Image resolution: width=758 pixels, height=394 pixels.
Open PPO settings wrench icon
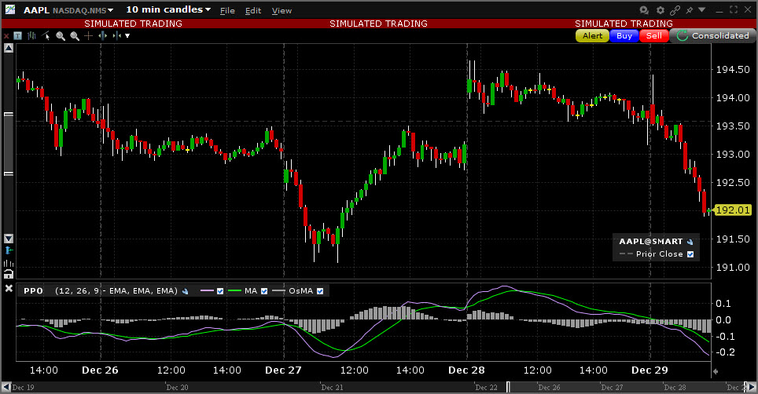185,291
